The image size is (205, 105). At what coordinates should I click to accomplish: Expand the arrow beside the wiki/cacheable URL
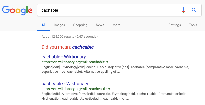tap(109, 89)
